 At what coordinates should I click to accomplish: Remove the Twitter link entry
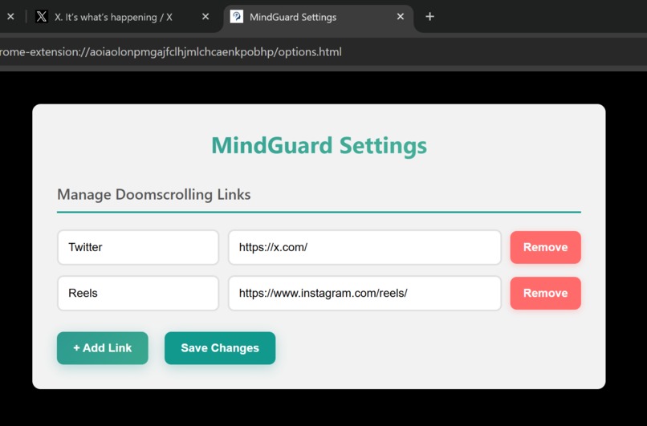click(x=546, y=247)
